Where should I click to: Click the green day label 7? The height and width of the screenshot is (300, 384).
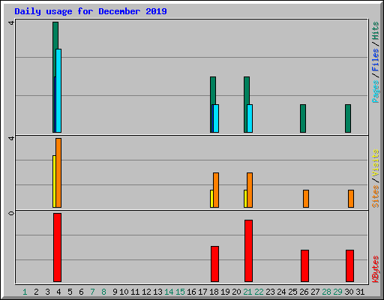pos(92,292)
